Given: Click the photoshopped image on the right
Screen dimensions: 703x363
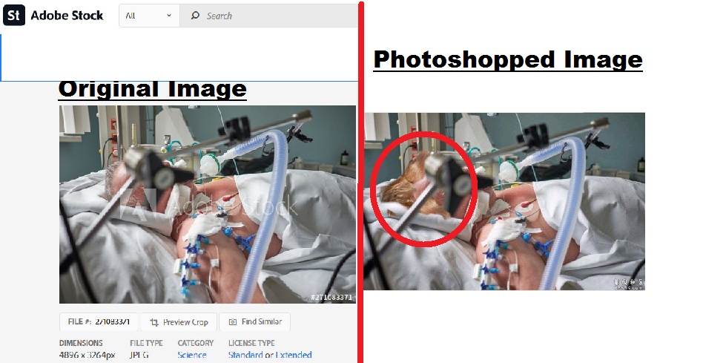Looking at the screenshot, I should (504, 201).
